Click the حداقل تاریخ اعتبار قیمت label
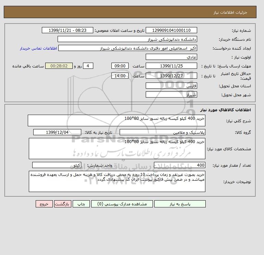The width and height of the screenshot is (264, 255). tap(236, 76)
